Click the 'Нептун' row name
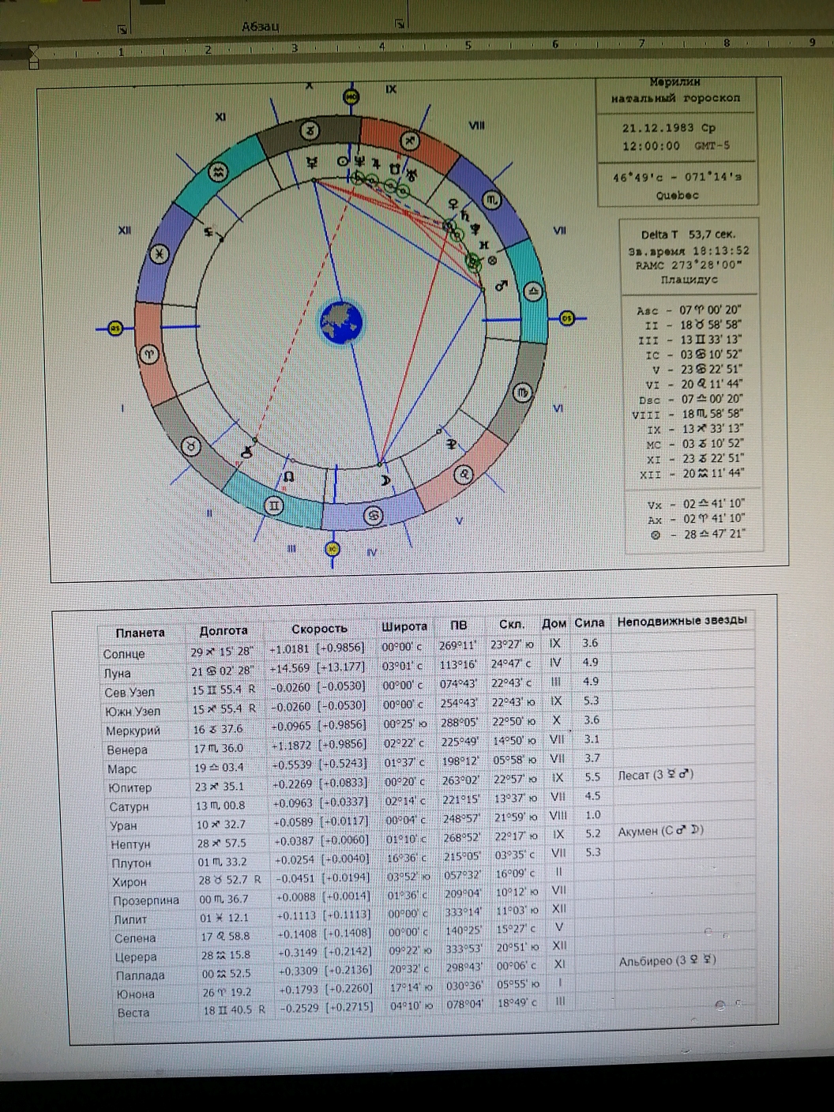834x1112 pixels. click(x=130, y=845)
